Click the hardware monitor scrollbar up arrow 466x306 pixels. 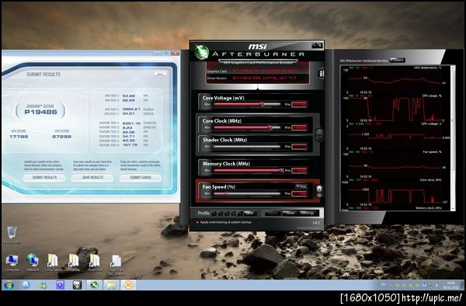[453, 68]
